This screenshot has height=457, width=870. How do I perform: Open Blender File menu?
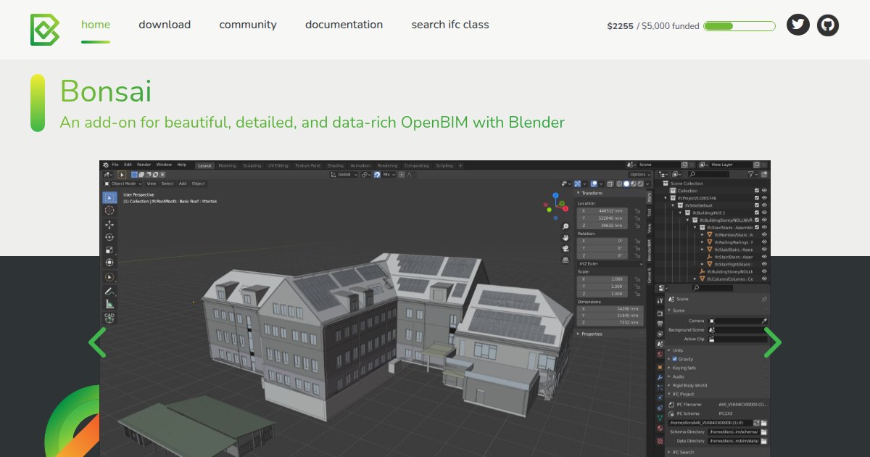[x=115, y=165]
